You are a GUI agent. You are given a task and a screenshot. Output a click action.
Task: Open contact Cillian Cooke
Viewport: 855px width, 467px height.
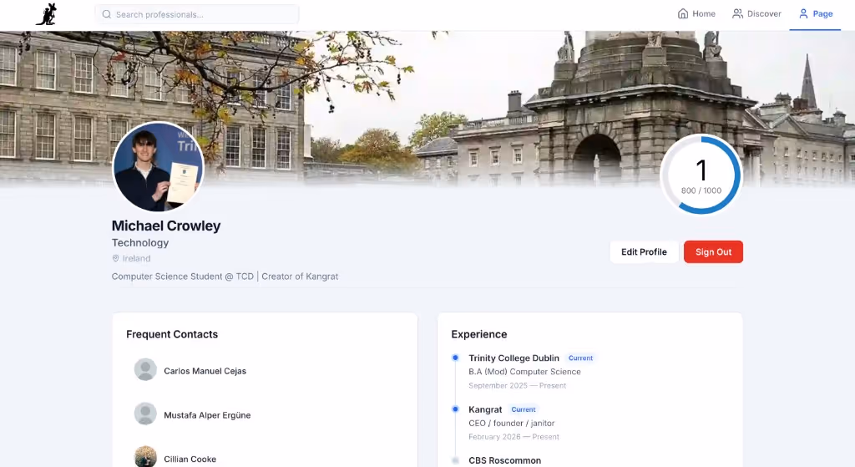coord(190,459)
